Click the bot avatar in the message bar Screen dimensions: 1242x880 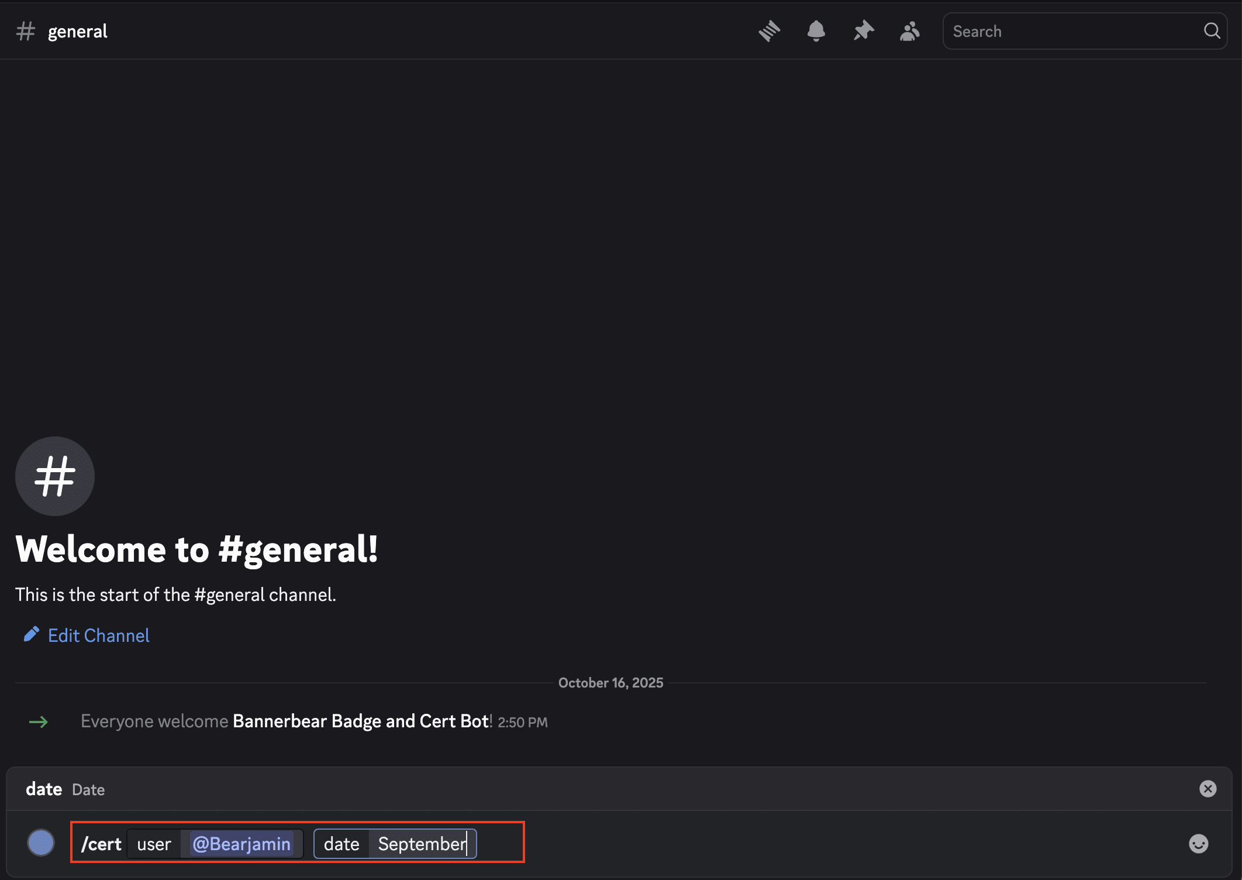point(41,843)
